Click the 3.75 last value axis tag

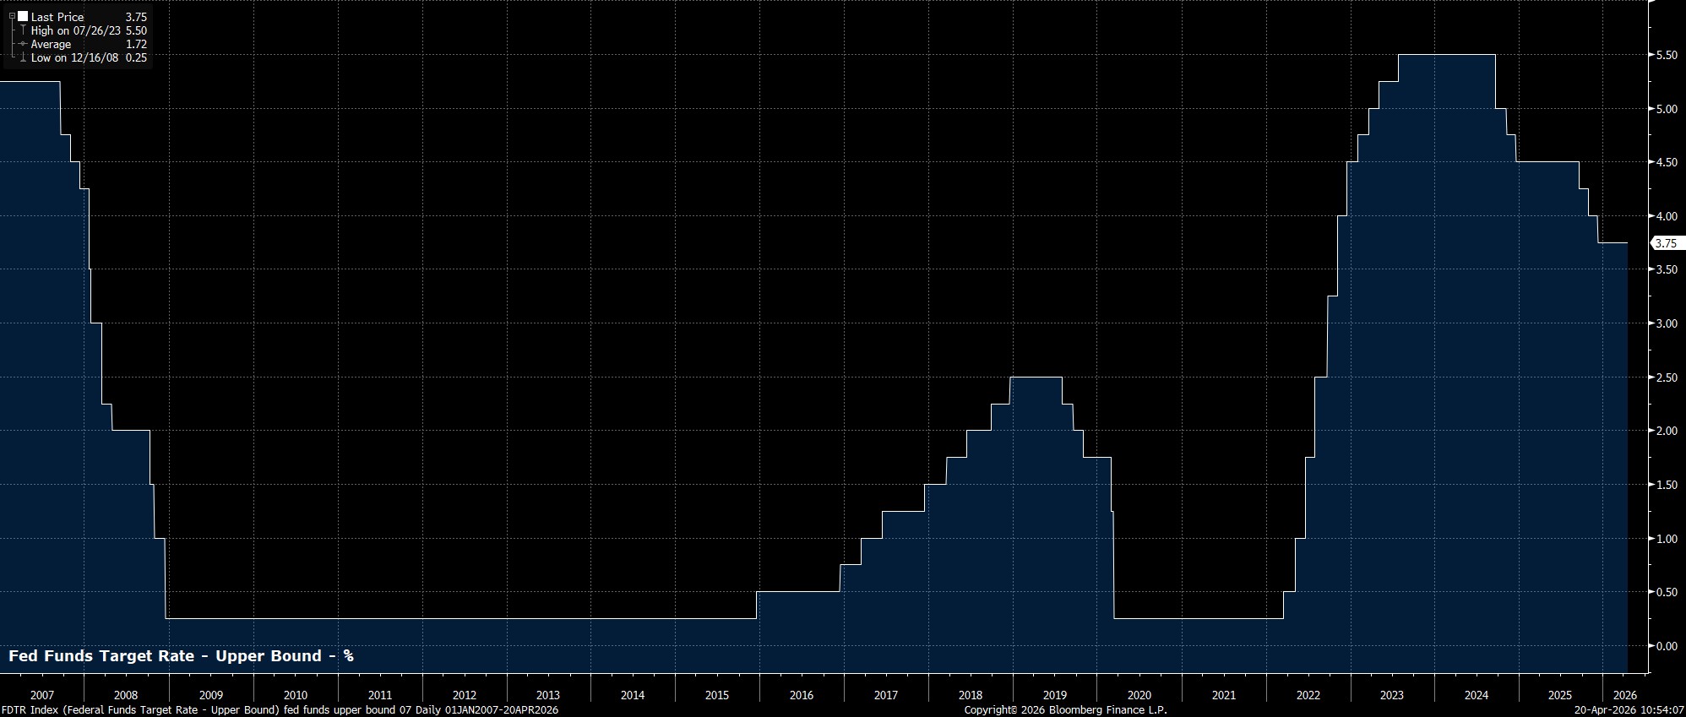1666,243
